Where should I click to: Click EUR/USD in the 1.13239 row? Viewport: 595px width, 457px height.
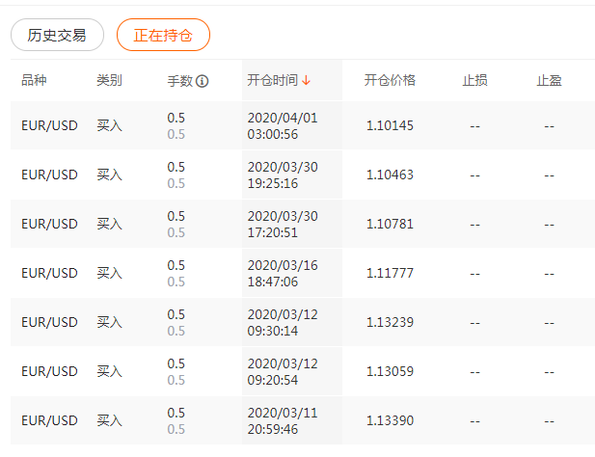[x=50, y=322]
